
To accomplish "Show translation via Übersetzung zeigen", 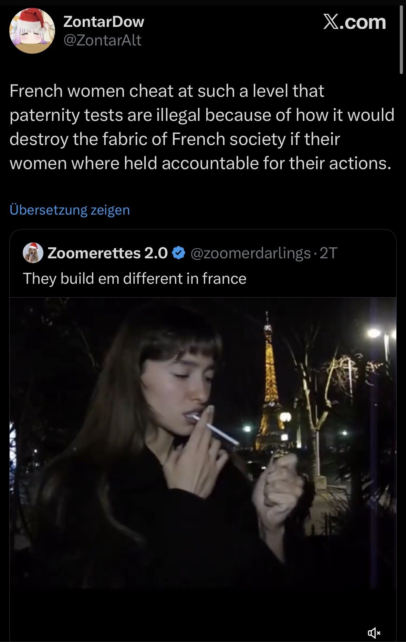I will [x=70, y=210].
